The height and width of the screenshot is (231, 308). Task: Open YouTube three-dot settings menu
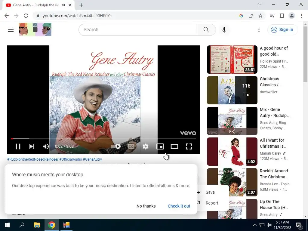(259, 30)
